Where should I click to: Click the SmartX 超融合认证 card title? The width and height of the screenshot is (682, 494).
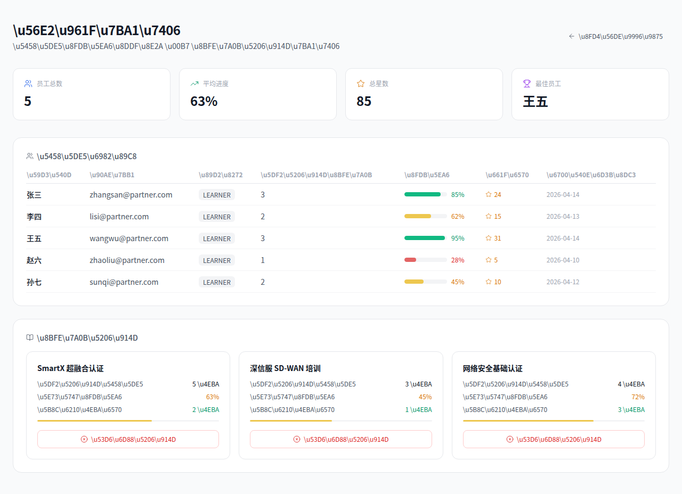70,368
